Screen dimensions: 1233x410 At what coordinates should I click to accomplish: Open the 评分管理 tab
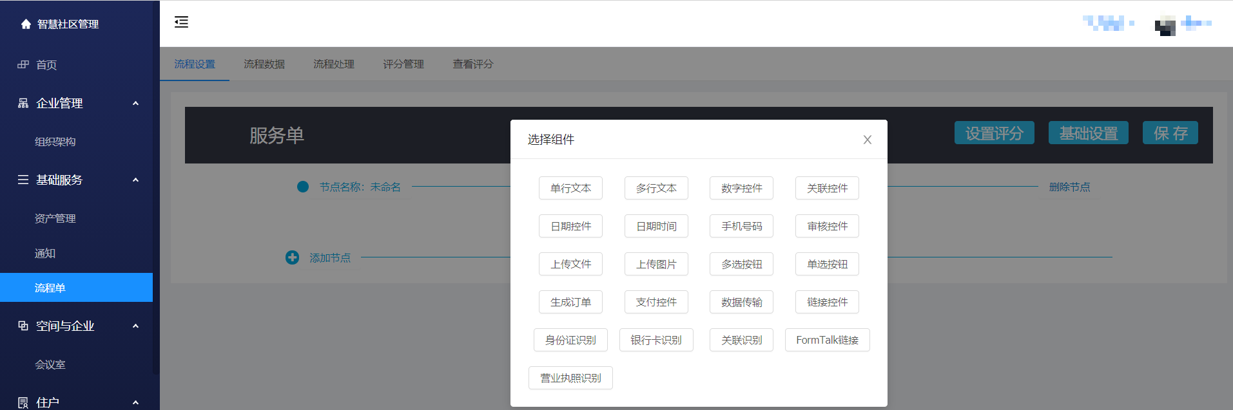click(x=403, y=64)
